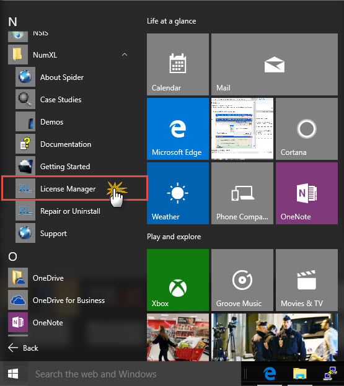The height and width of the screenshot is (386, 344).
Task: Click the Support globe icon
Action: pos(25,233)
